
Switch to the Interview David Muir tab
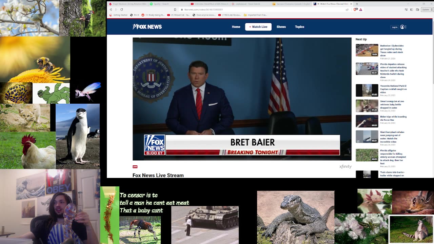[210, 4]
